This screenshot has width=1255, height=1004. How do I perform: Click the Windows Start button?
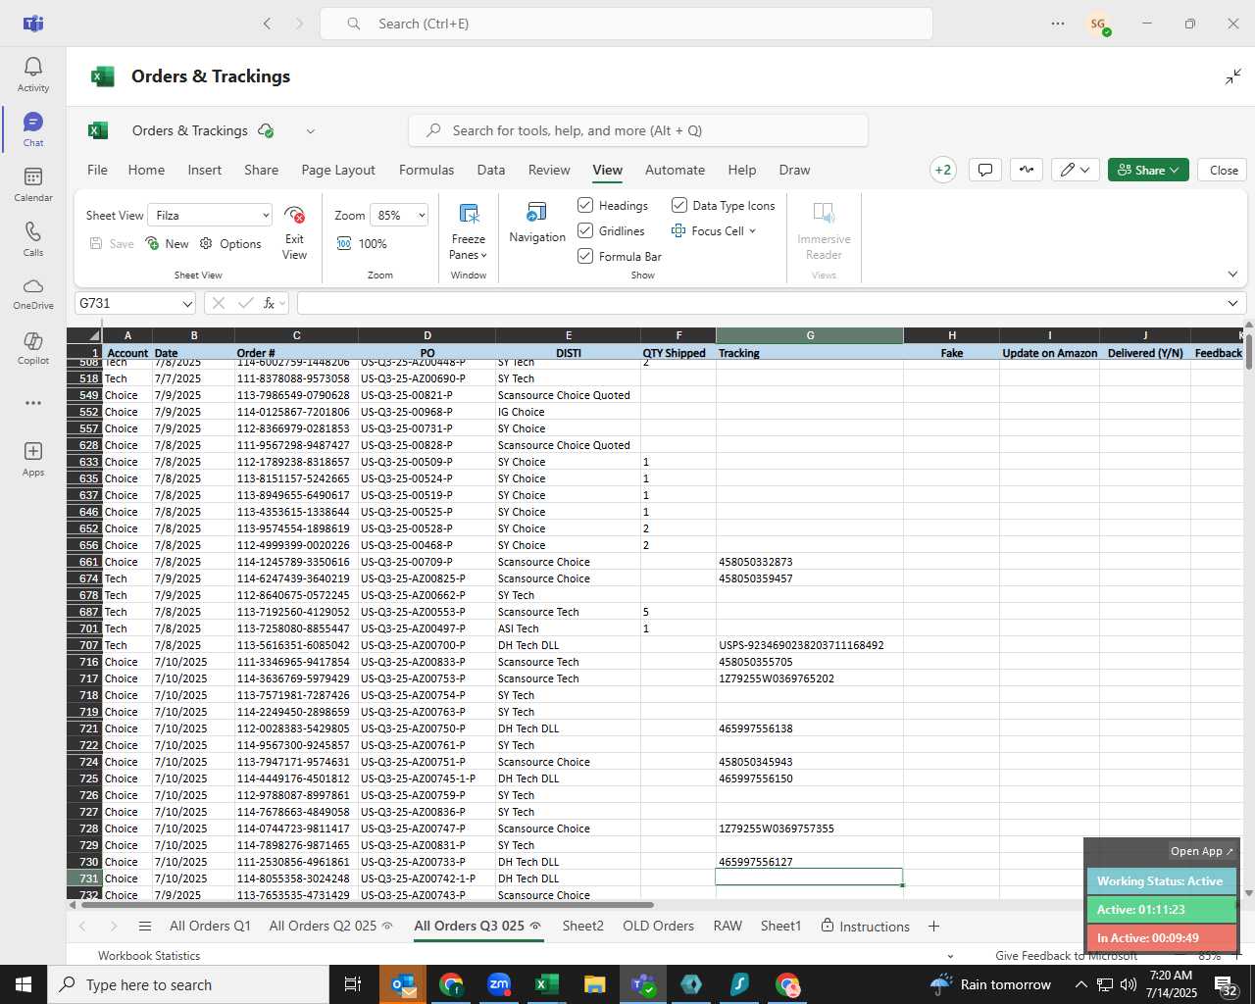coord(24,984)
